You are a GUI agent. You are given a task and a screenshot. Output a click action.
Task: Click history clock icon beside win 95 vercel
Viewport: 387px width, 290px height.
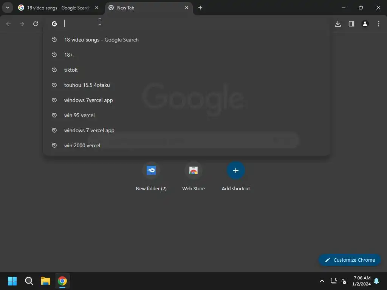(54, 115)
